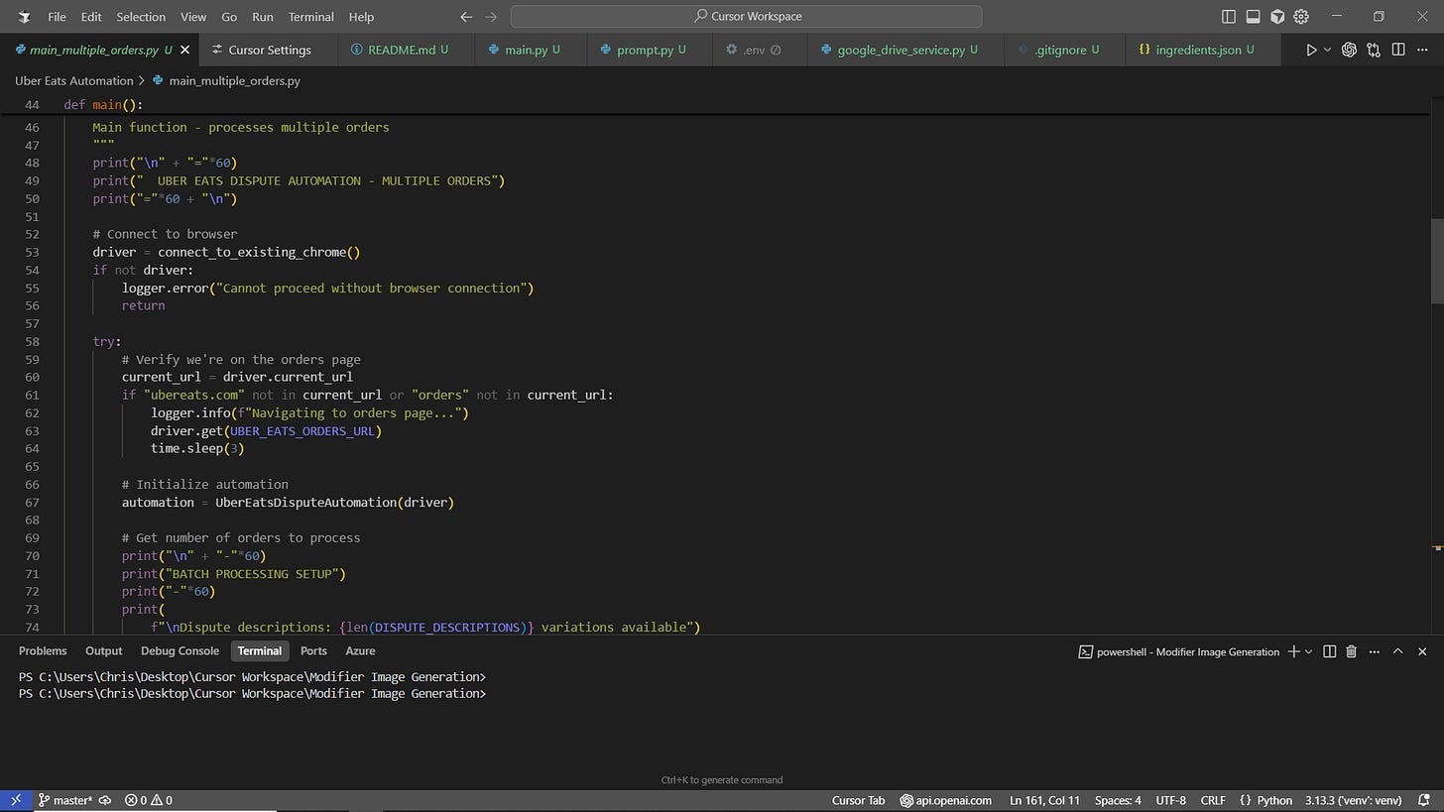Click the compare changes icon in editor toolbar
Image resolution: width=1444 pixels, height=812 pixels.
[x=1374, y=50]
